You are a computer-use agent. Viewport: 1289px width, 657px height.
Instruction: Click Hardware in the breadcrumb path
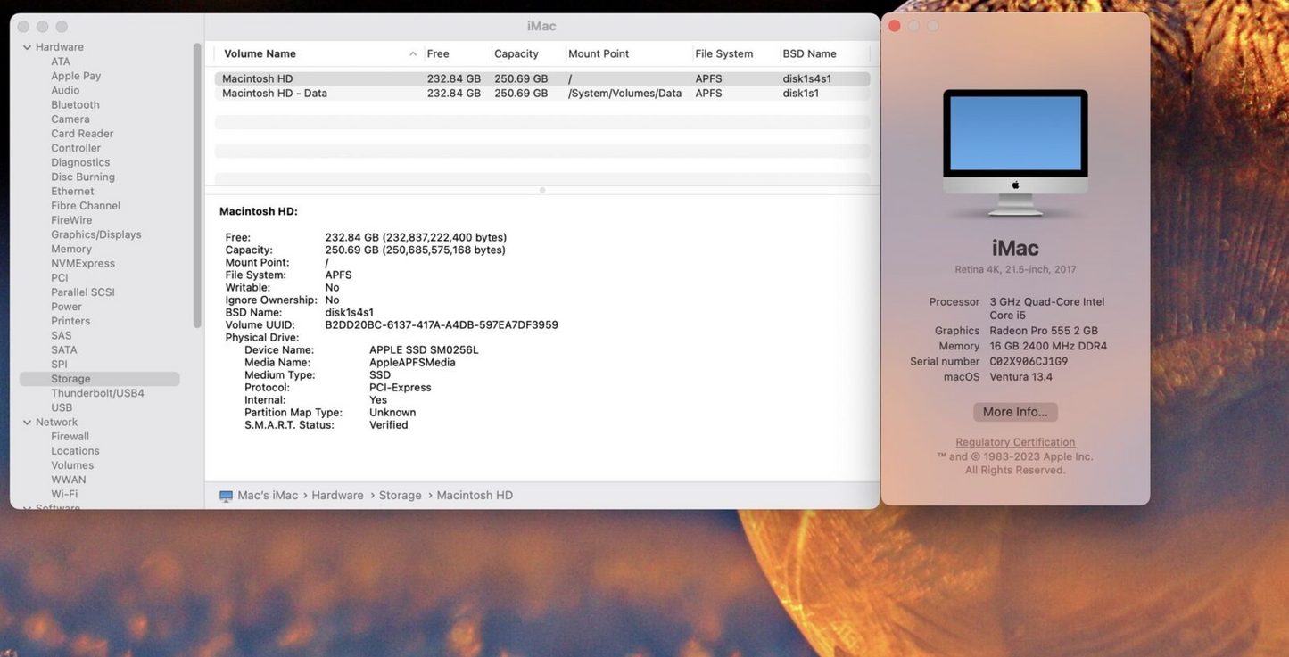coord(337,494)
